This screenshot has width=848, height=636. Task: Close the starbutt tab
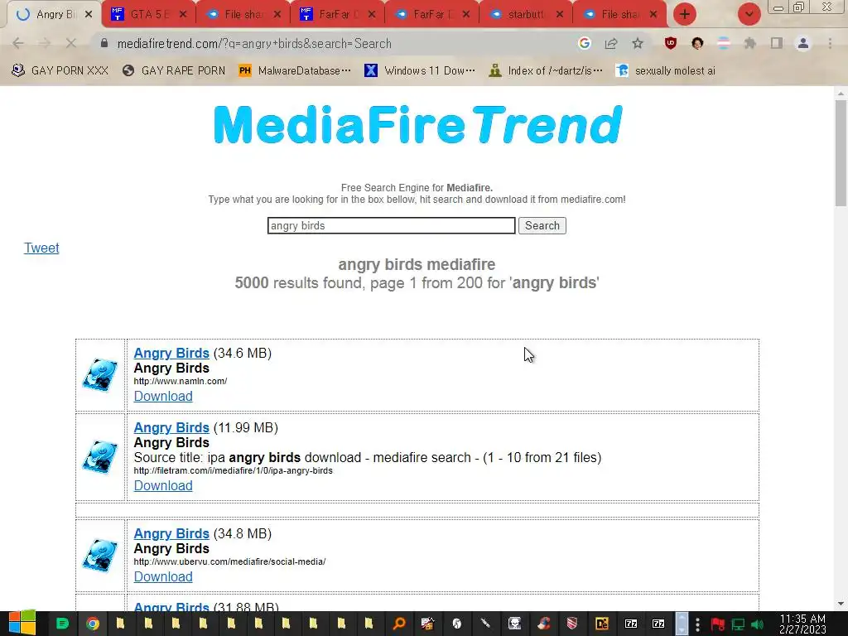coord(560,14)
